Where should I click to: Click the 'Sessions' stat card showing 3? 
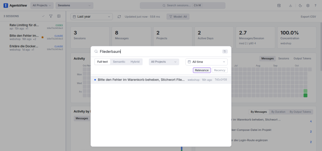point(90,37)
